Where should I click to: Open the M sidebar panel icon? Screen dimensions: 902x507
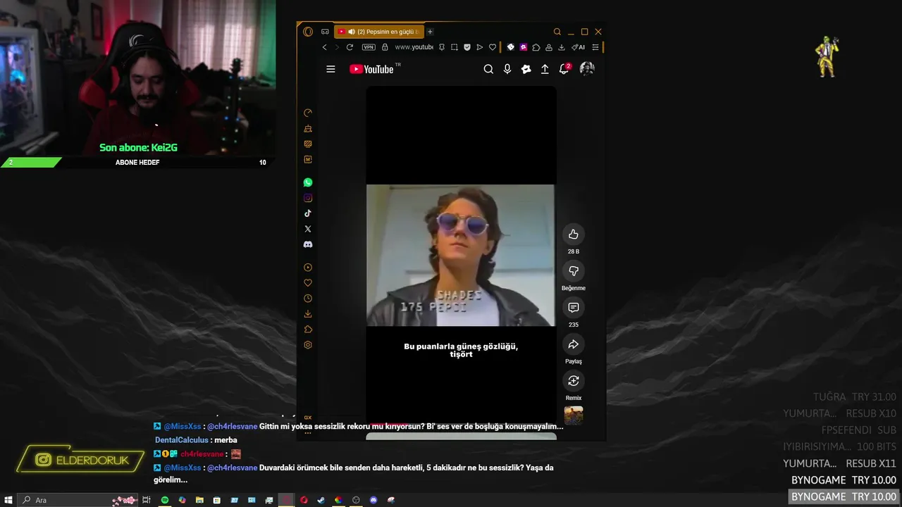click(x=308, y=160)
